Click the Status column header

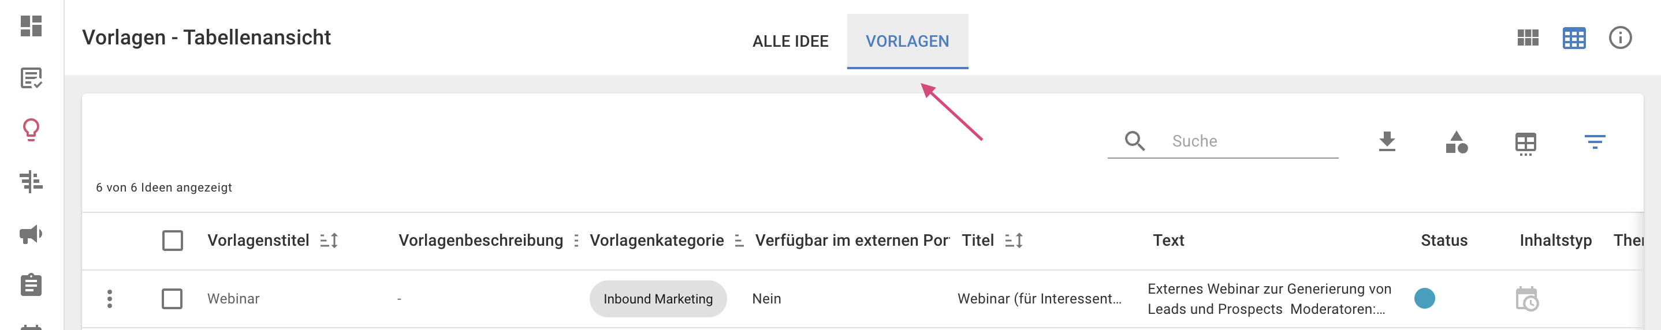[x=1444, y=241]
